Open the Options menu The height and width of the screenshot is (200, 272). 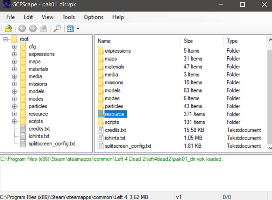click(x=93, y=17)
